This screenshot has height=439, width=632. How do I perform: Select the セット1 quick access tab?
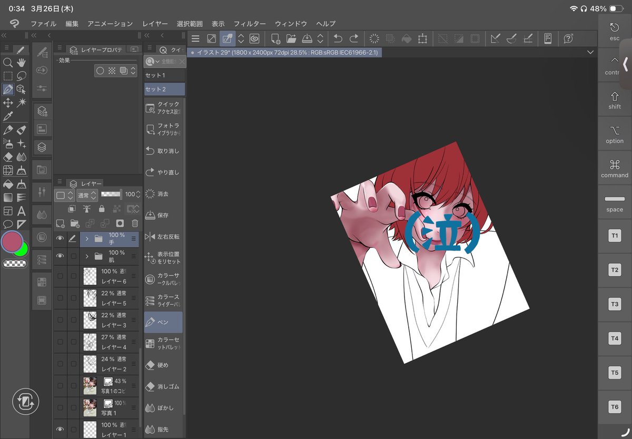(x=164, y=75)
